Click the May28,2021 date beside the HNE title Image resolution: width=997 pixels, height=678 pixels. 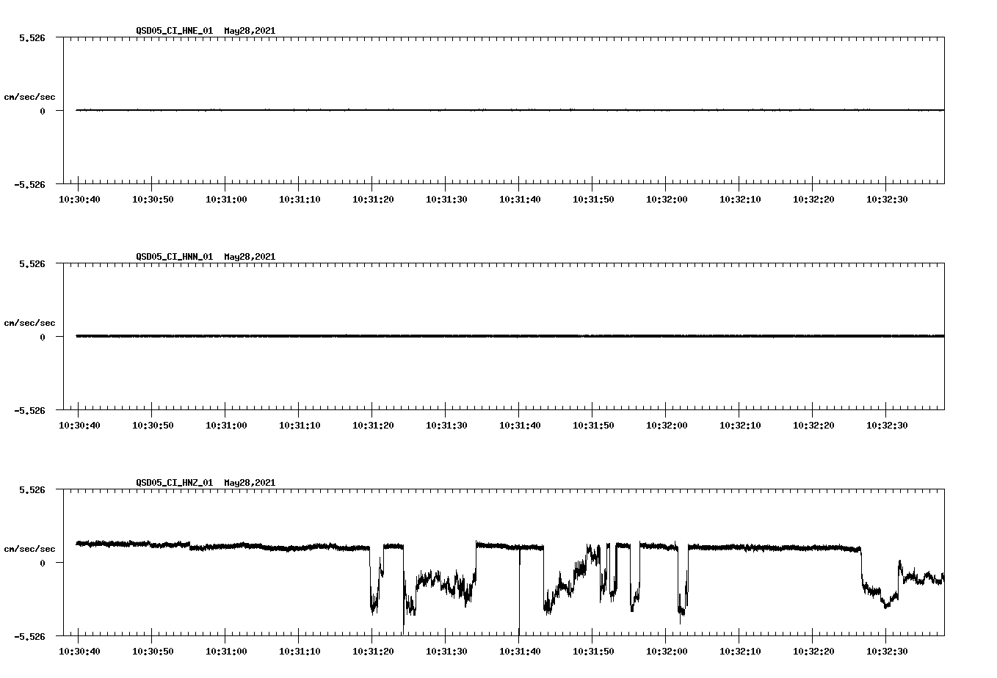click(x=249, y=31)
